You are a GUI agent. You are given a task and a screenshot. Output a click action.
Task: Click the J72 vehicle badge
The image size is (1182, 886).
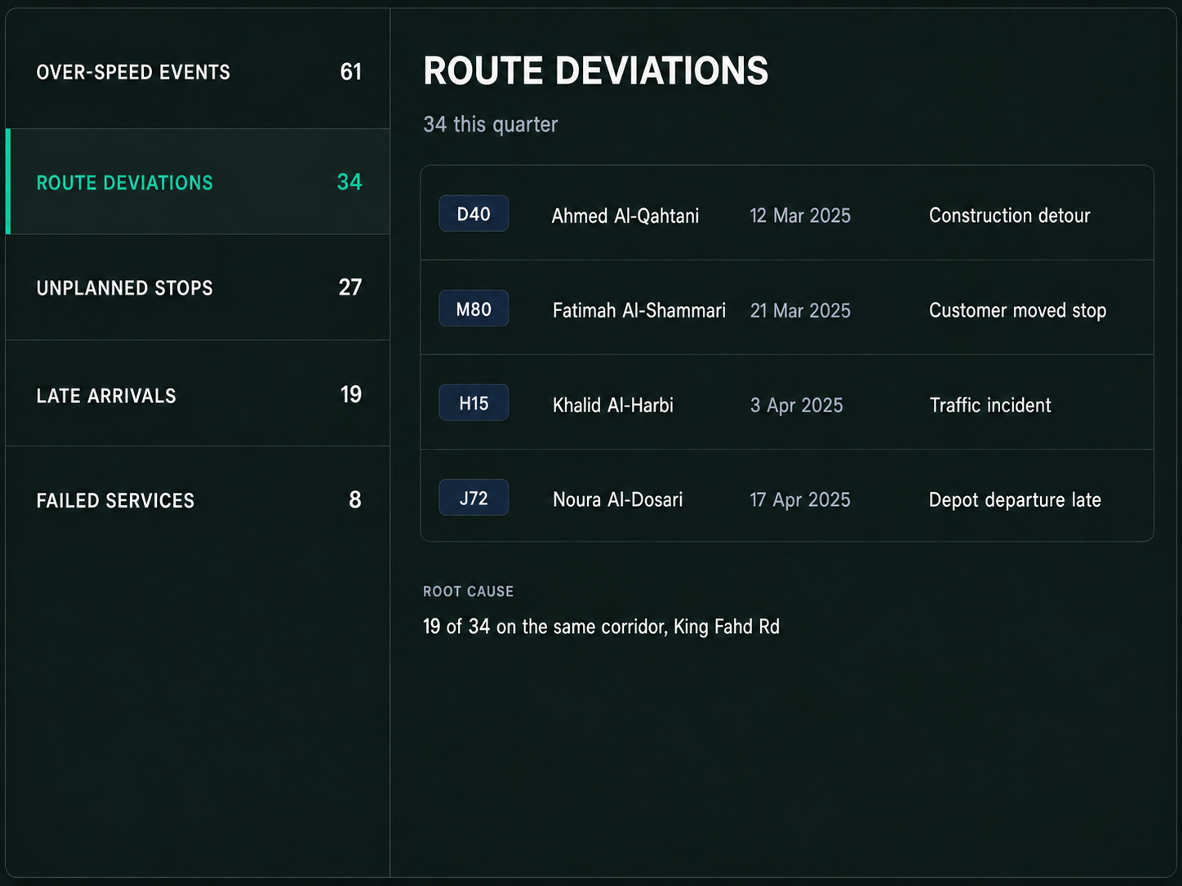point(473,498)
